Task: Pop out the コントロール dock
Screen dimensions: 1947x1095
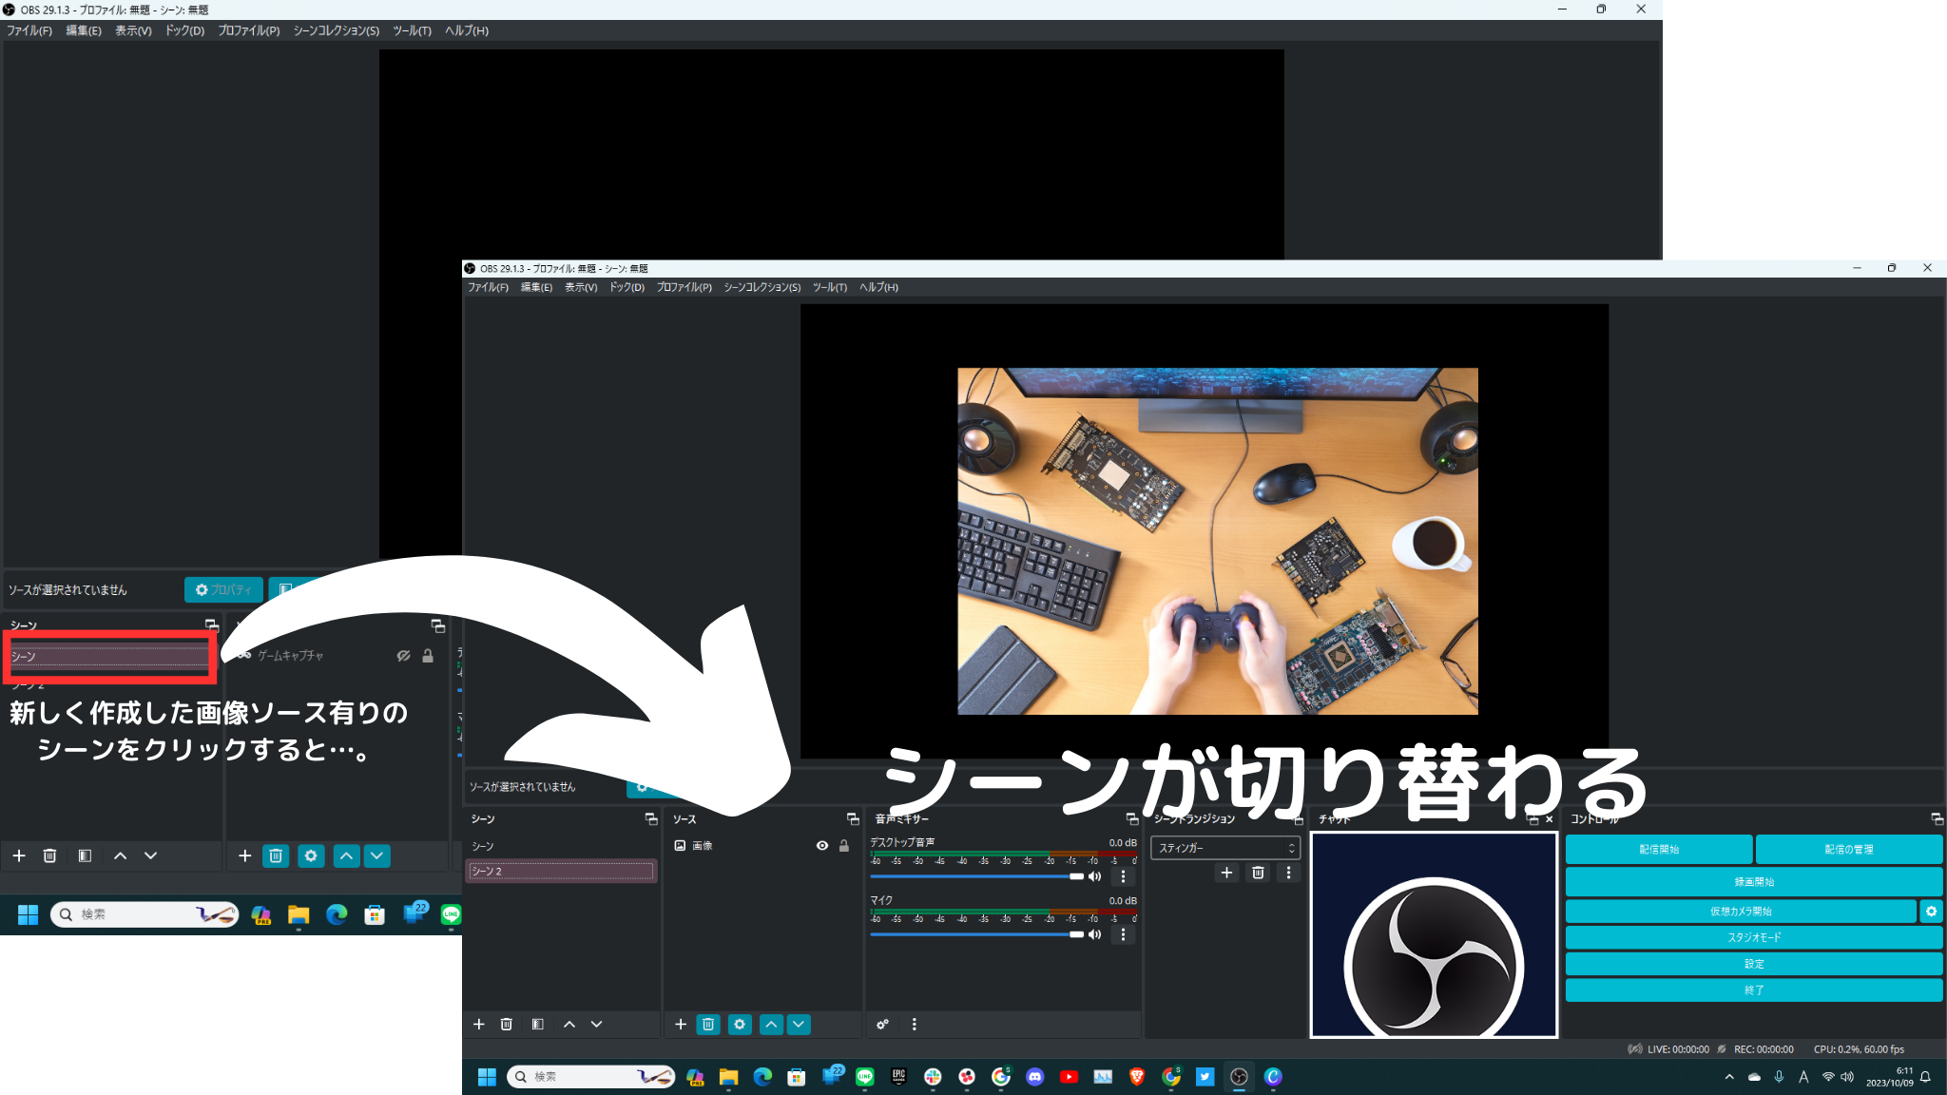Action: [1937, 818]
